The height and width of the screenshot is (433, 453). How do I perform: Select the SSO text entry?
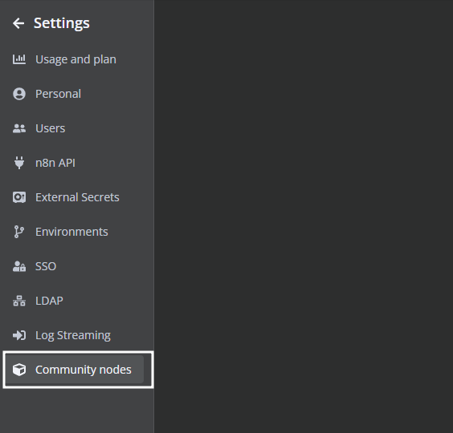[x=46, y=266]
